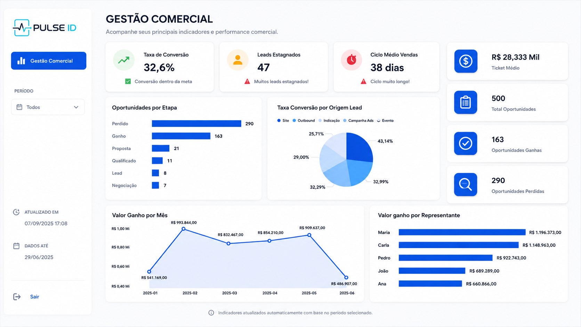
Task: Toggle the Indicação legend entry
Action: point(329,121)
